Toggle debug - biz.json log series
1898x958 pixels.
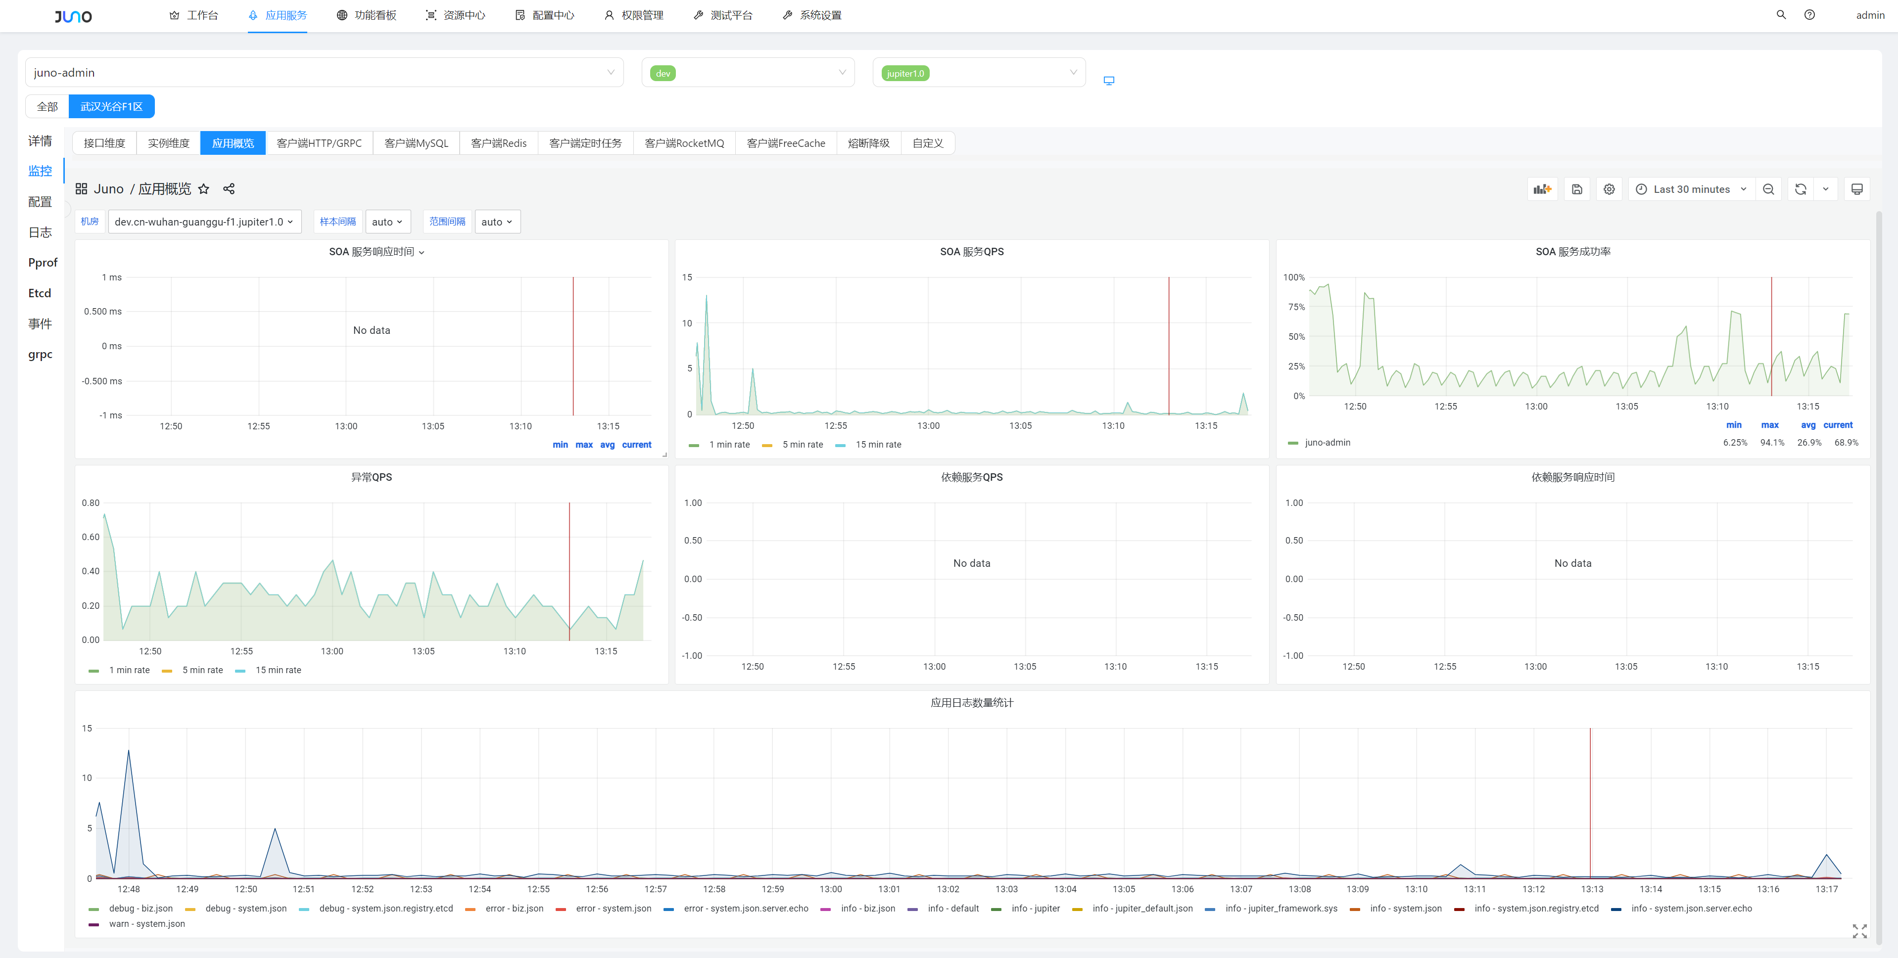click(141, 909)
